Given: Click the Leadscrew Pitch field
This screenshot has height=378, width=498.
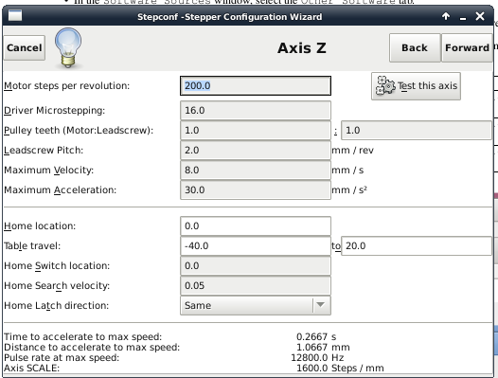Looking at the screenshot, I should click(256, 150).
